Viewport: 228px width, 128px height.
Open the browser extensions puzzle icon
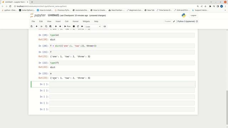210,6
